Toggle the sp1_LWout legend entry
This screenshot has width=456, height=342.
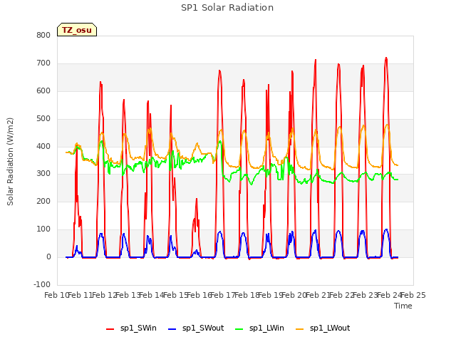(x=323, y=328)
